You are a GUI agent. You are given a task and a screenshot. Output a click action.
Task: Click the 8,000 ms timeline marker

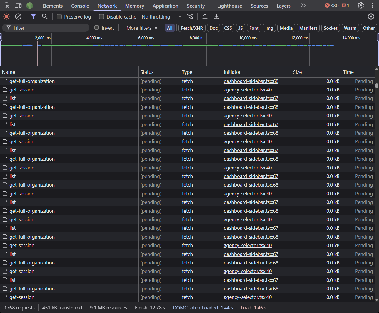click(197, 38)
